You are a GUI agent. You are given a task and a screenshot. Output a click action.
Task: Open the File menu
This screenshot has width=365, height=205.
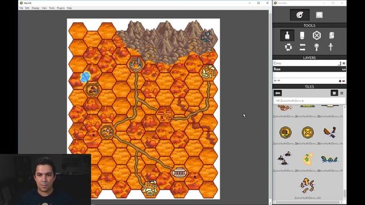(21, 8)
